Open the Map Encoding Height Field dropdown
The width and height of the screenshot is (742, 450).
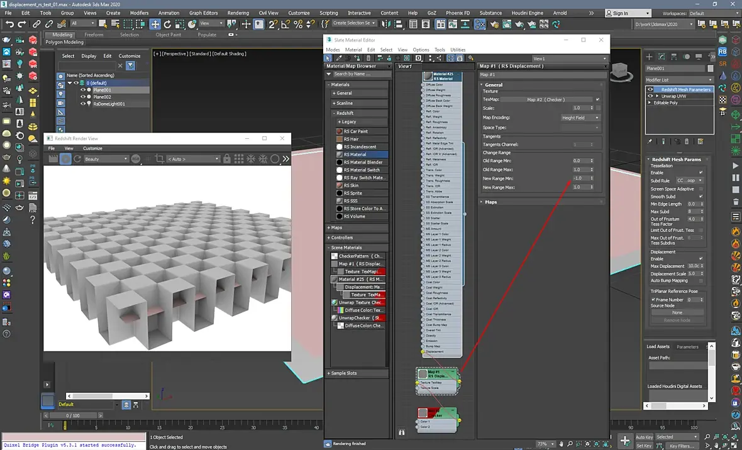[x=580, y=118]
